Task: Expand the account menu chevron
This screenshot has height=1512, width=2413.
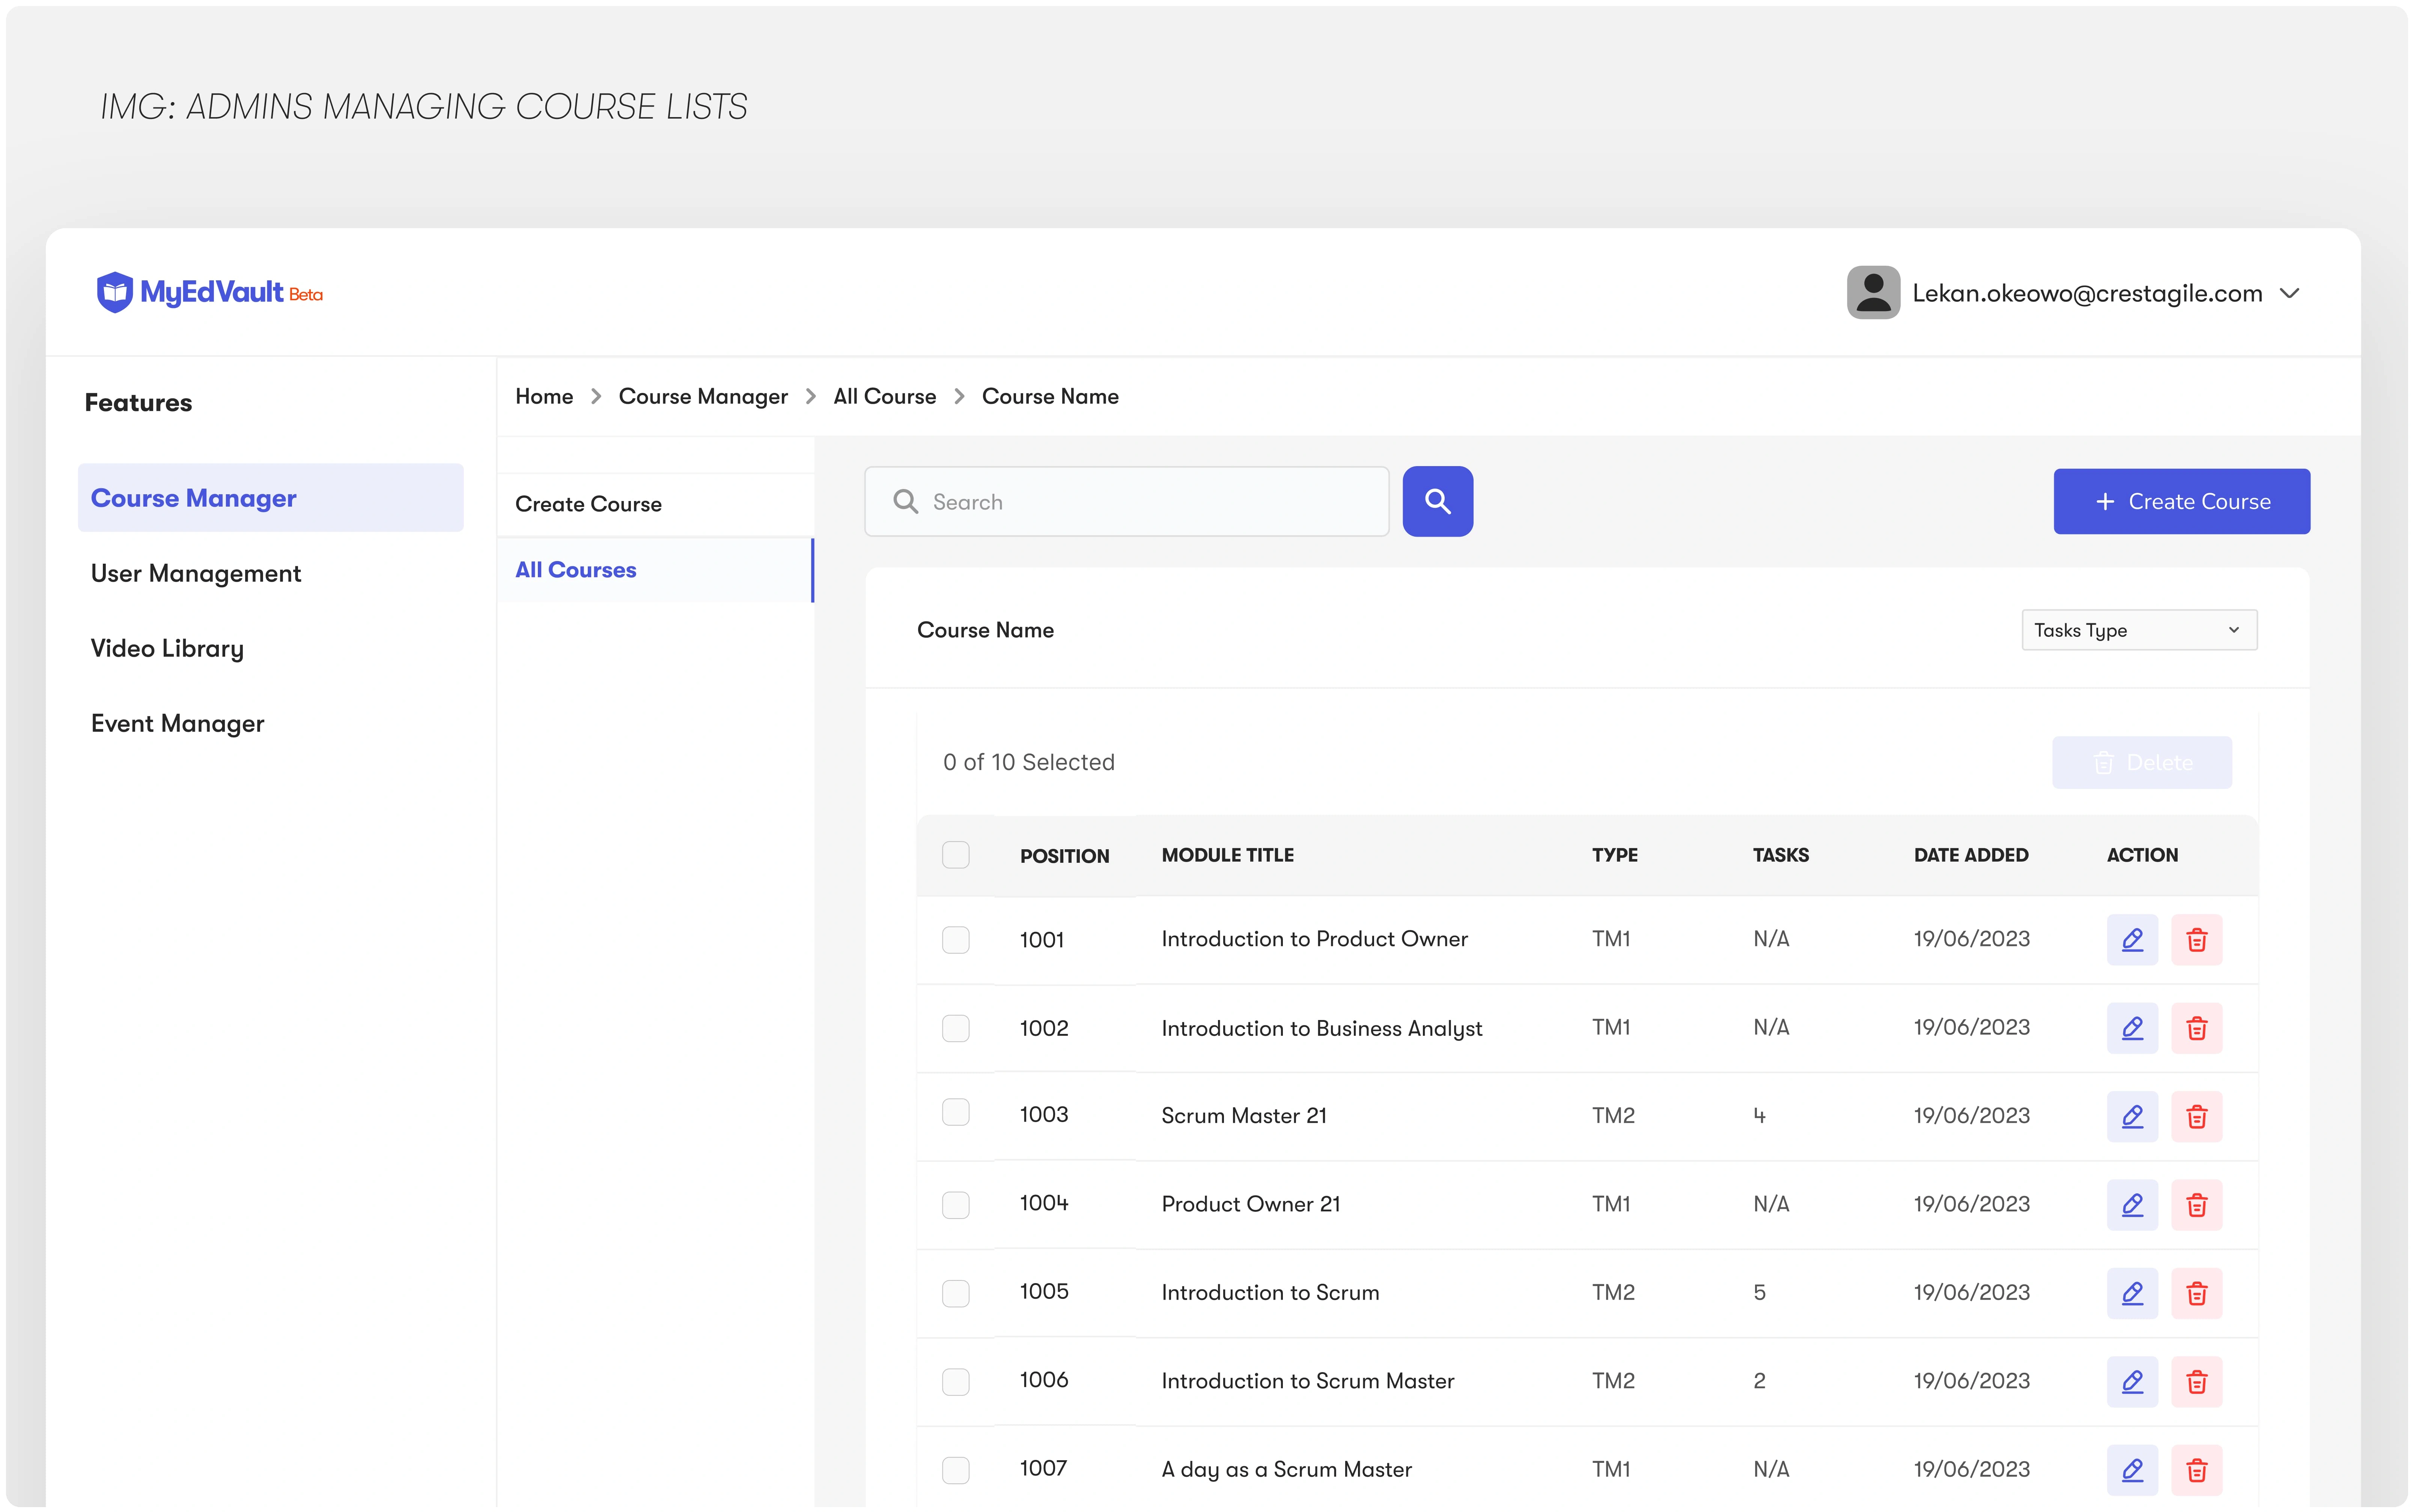Action: coord(2289,293)
